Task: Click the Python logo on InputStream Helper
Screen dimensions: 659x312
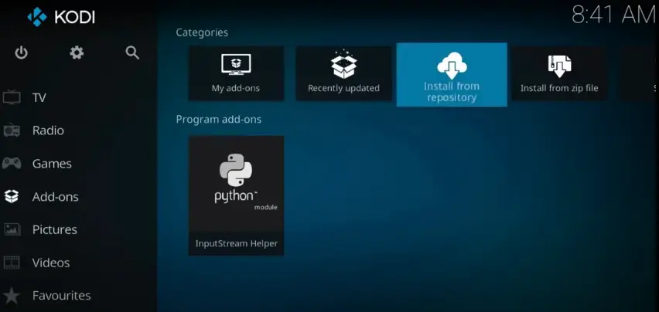Action: tap(236, 169)
